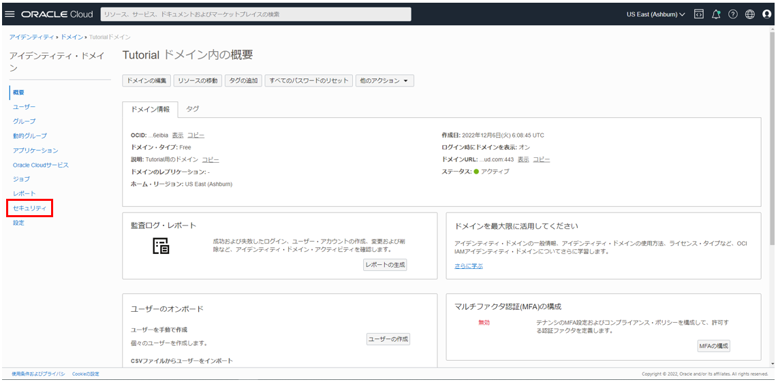The height and width of the screenshot is (384, 778).
Task: Click the ドメインの編集 button
Action: pyautogui.click(x=146, y=81)
